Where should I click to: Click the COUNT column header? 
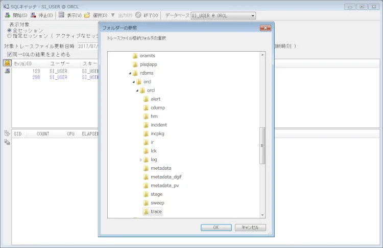pos(39,134)
